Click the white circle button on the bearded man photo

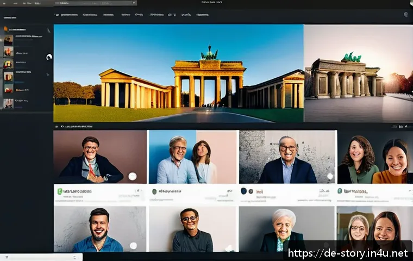[134, 246]
